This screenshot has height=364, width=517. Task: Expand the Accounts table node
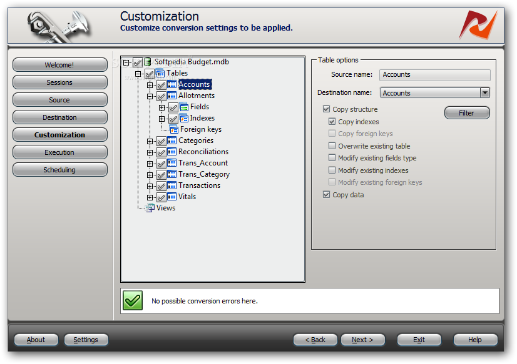point(150,85)
